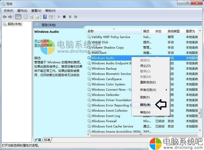Select the Windows Connect Now service row

click(142, 89)
